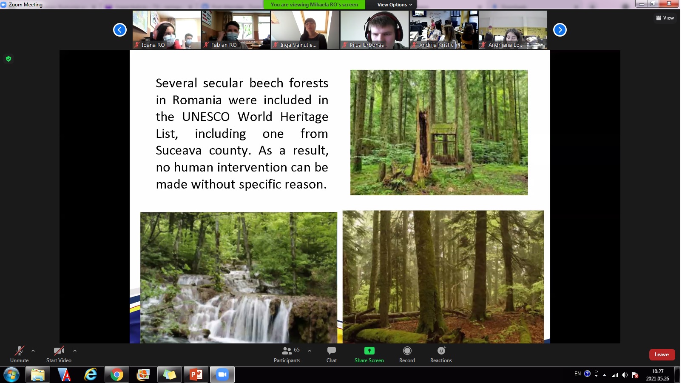The height and width of the screenshot is (383, 682).
Task: Expand audio options arrow next to Unmute
Action: [33, 351]
